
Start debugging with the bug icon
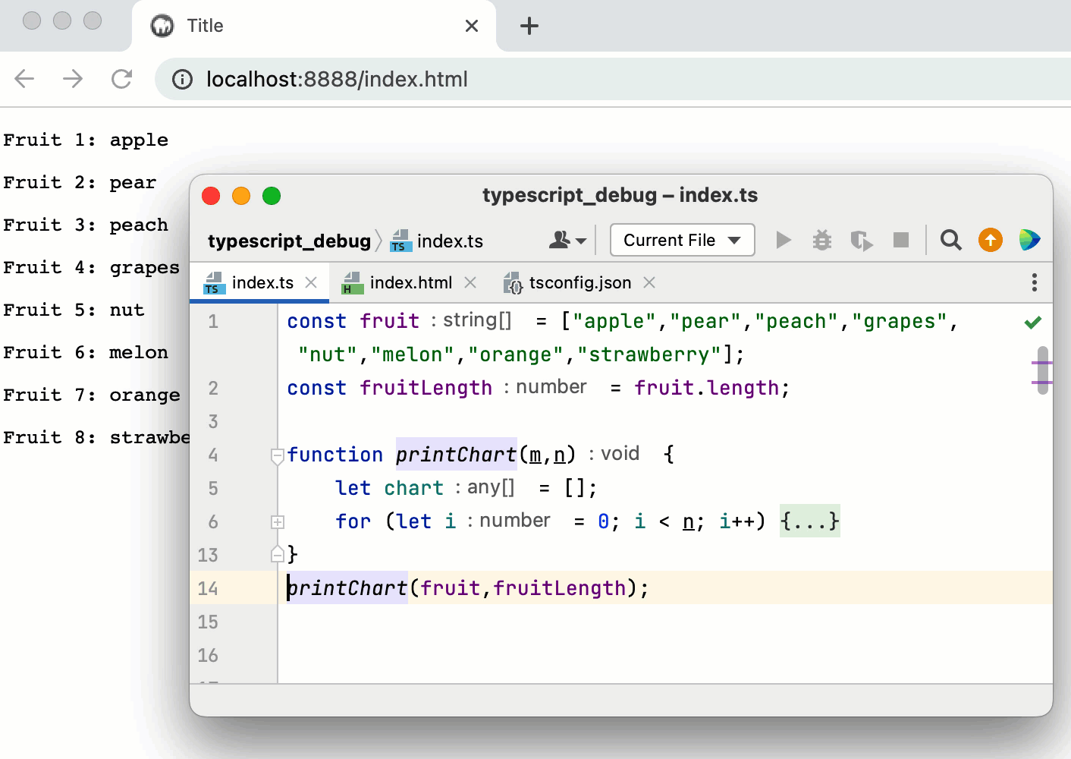coord(821,240)
